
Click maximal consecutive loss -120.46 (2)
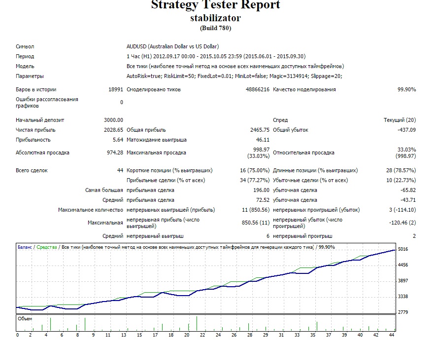(403, 223)
